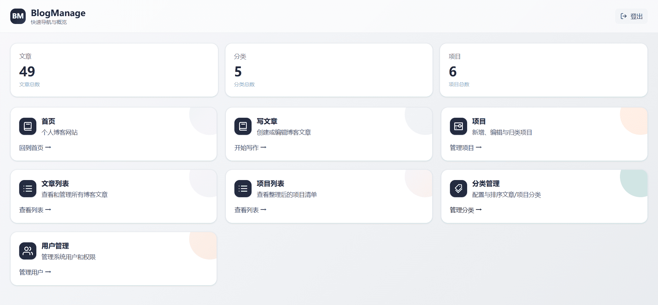Click the 文章列表 list icon
Screen dimensions: 658x305
(28, 189)
